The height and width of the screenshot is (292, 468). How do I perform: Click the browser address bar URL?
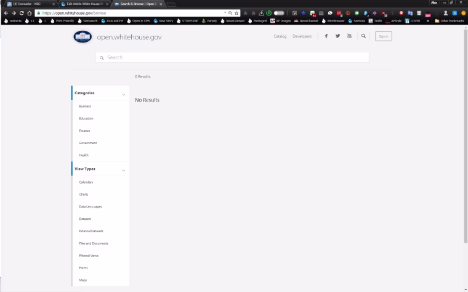pos(74,13)
